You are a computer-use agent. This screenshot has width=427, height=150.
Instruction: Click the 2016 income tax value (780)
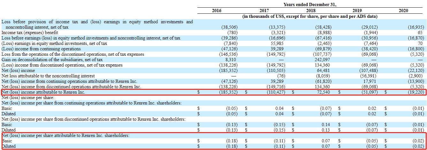tap(232, 32)
